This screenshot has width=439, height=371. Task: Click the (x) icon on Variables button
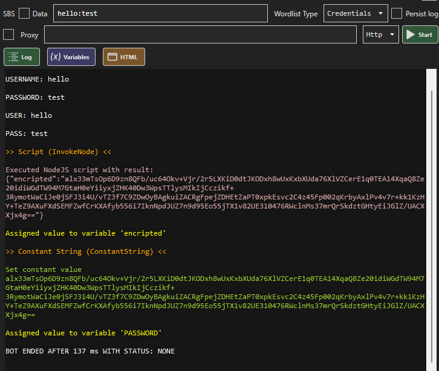coord(56,57)
